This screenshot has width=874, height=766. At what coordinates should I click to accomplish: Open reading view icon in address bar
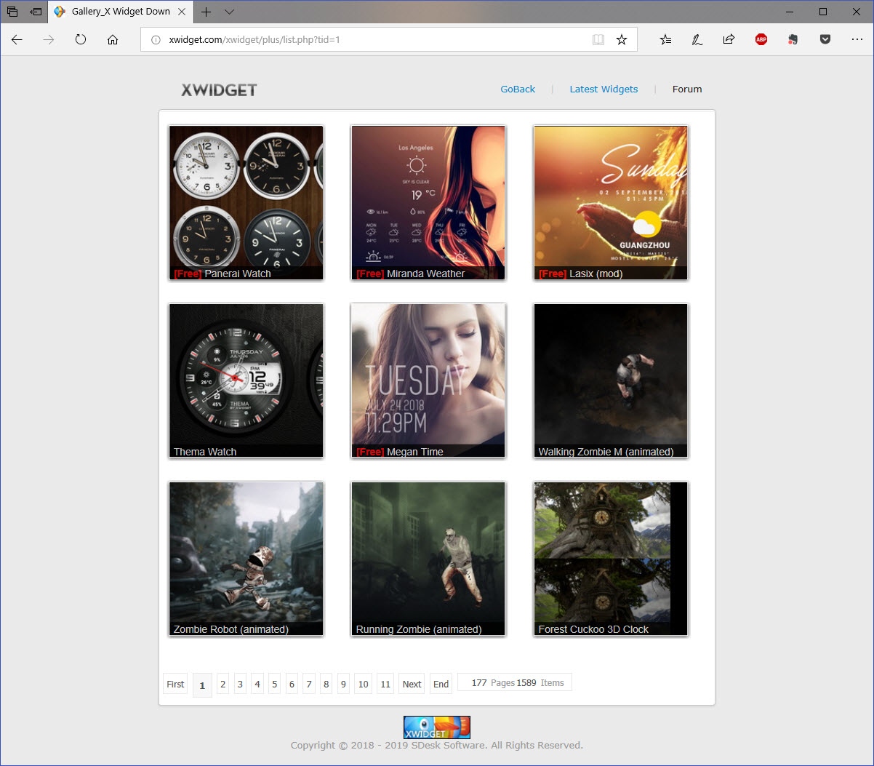(598, 40)
